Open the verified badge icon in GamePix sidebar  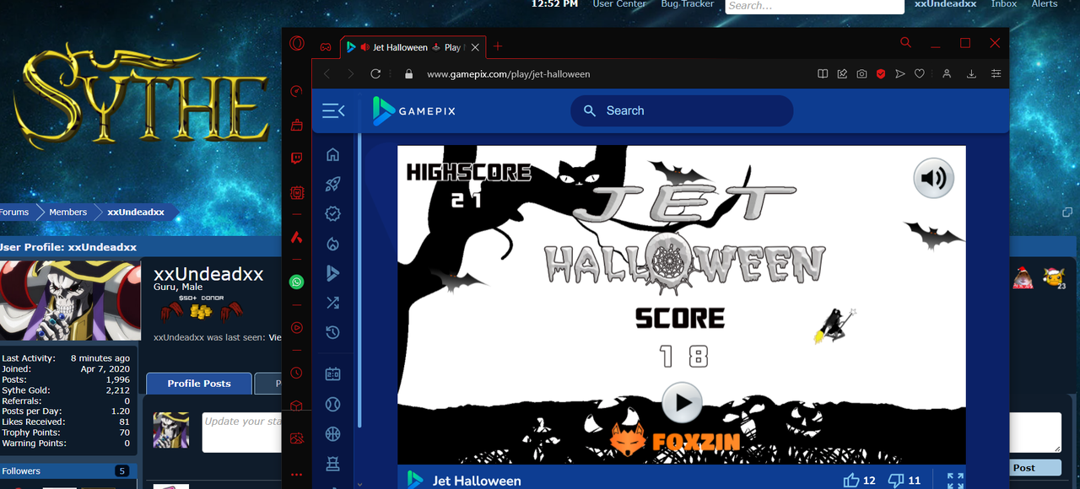333,214
